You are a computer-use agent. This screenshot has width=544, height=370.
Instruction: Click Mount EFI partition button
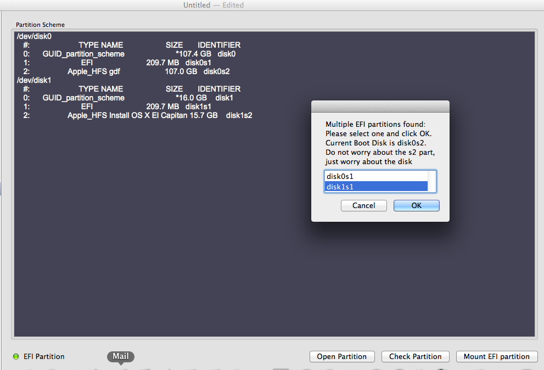coord(496,356)
